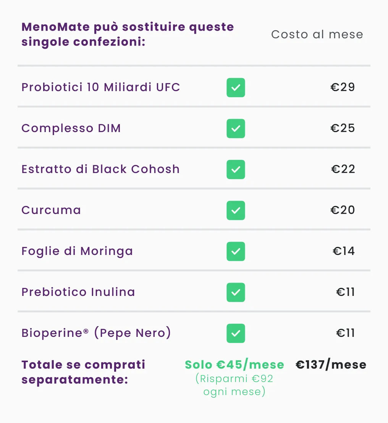Click the checkmark icon for Foglie di Moringa
The height and width of the screenshot is (423, 388).
click(236, 252)
